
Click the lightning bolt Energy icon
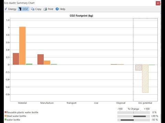click(x=6, y=9)
